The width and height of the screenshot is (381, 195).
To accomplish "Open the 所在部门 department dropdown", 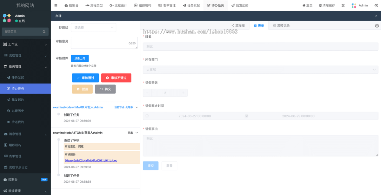I will click(x=260, y=70).
